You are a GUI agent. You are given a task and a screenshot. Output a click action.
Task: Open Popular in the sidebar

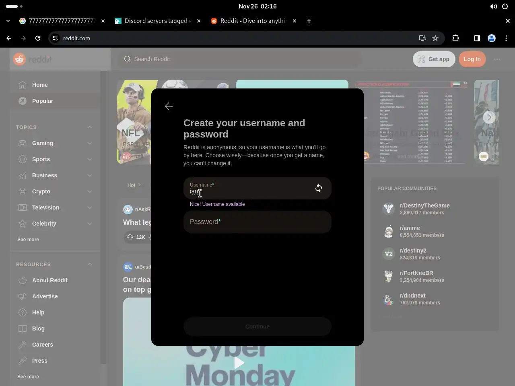coord(55,101)
